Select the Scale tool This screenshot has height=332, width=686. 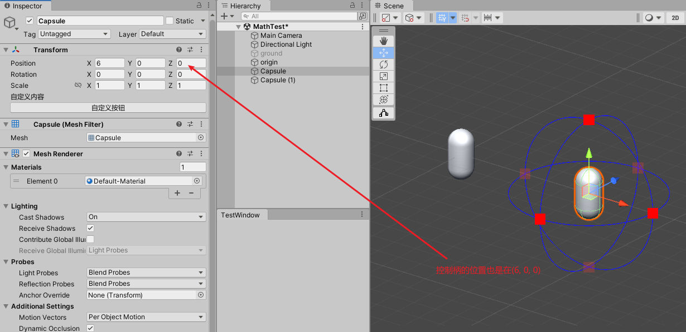pyautogui.click(x=383, y=76)
